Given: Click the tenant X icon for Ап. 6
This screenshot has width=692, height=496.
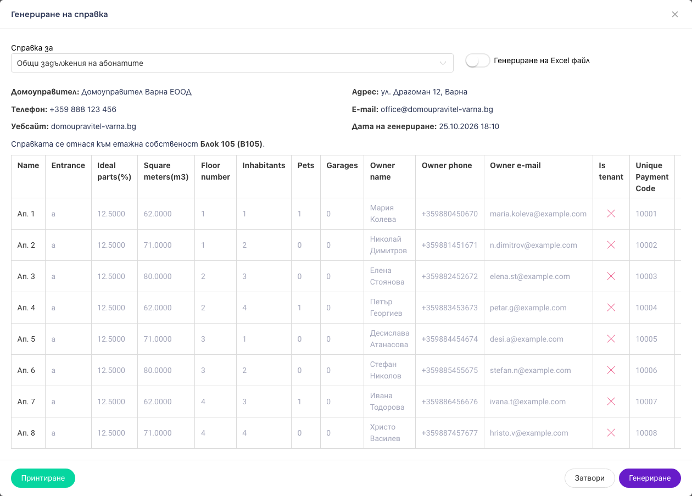Looking at the screenshot, I should coord(611,370).
